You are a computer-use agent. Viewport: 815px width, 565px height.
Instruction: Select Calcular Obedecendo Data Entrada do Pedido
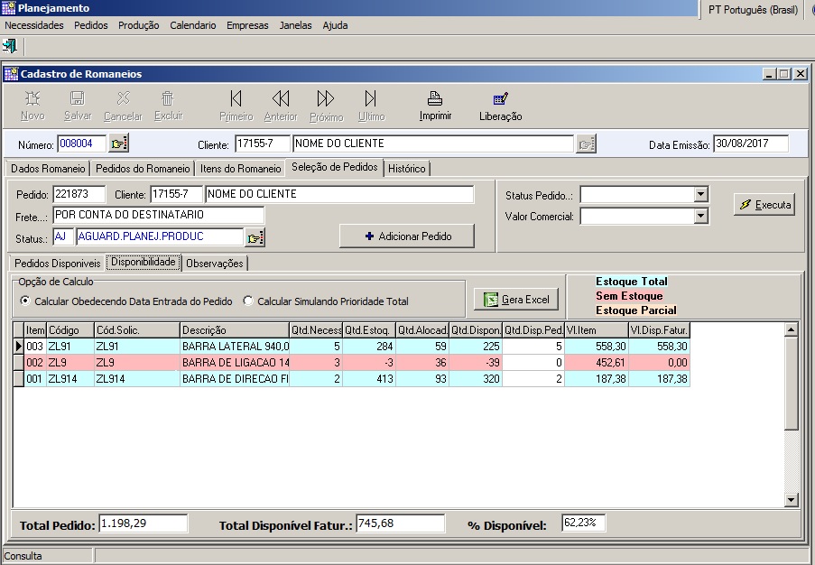25,301
